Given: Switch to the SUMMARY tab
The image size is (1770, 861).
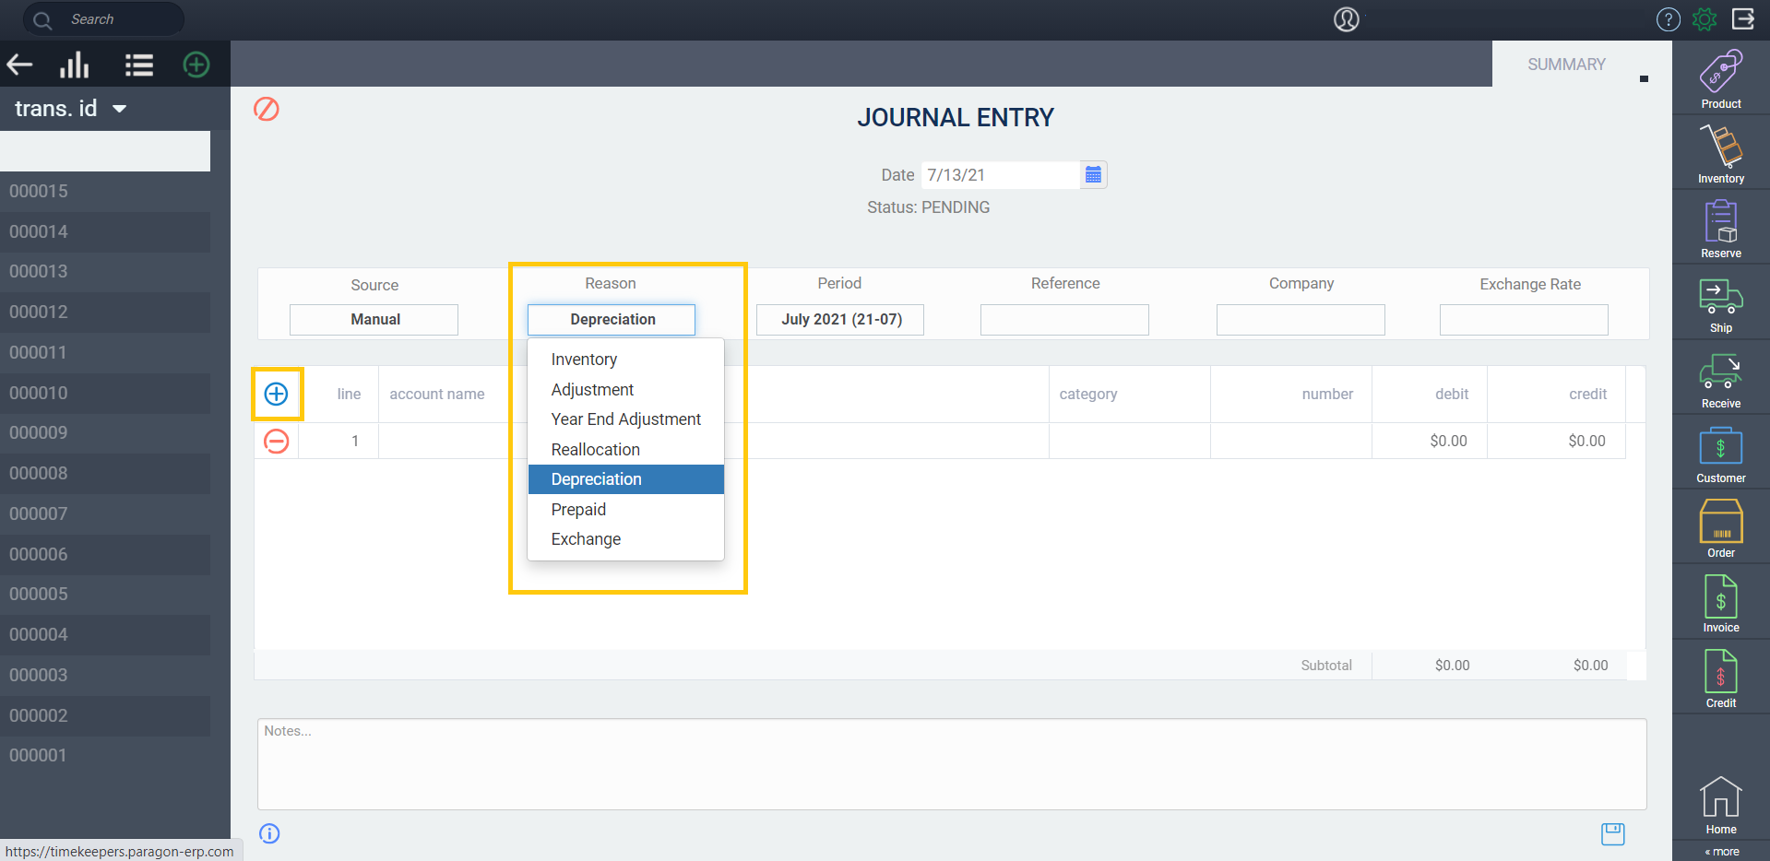Looking at the screenshot, I should 1566,65.
